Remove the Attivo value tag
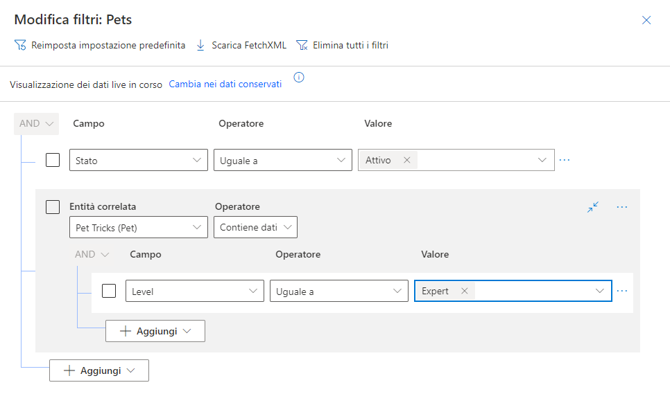Screen dimensions: 670x403 click(x=407, y=159)
